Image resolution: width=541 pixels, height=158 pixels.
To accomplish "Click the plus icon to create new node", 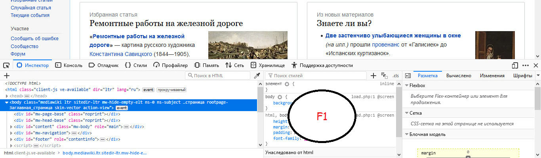I will [6, 76].
